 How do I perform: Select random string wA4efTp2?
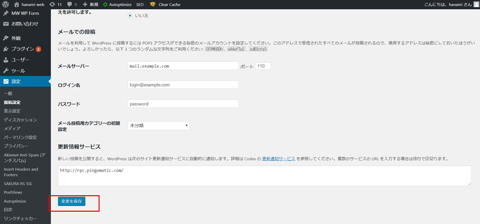click(236, 49)
